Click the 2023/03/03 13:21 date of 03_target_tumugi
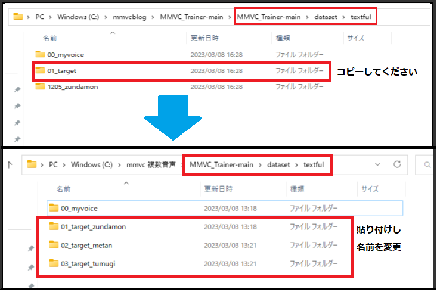Image resolution: width=440 pixels, height=292 pixels. coord(230,263)
